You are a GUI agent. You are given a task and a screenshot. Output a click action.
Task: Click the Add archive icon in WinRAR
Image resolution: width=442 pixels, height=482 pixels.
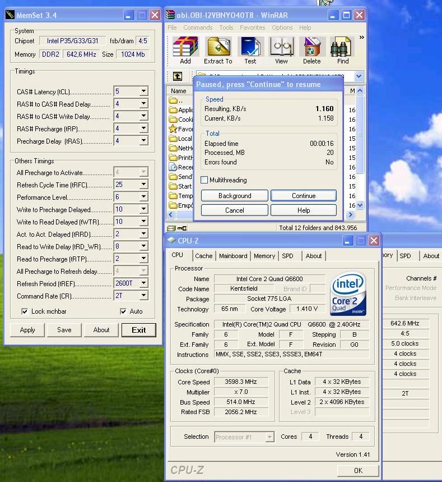tap(185, 47)
